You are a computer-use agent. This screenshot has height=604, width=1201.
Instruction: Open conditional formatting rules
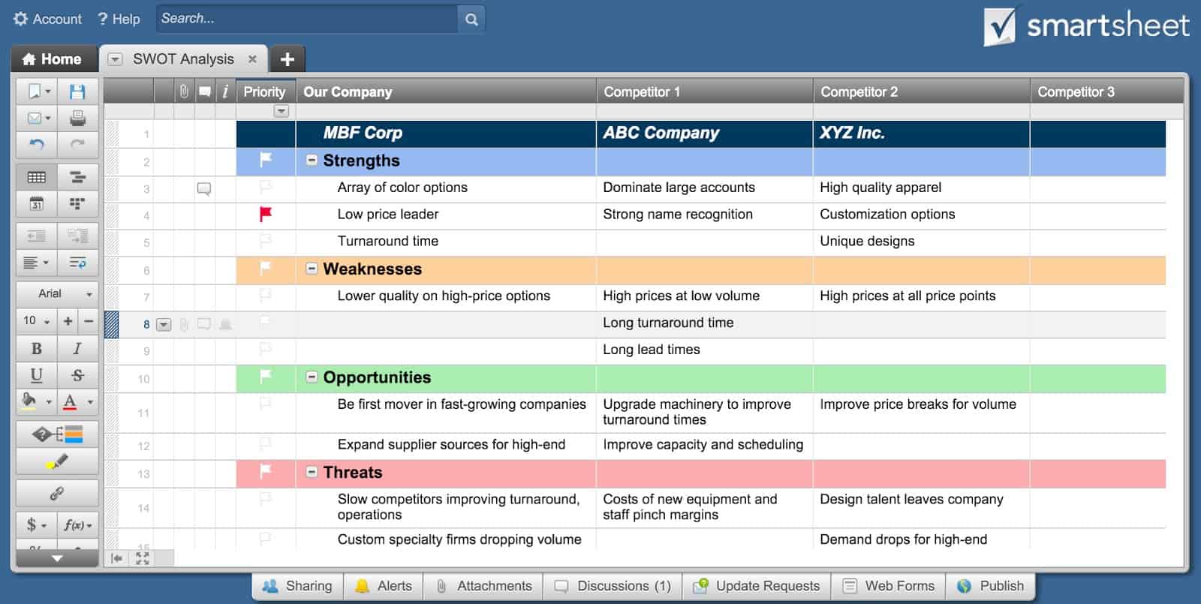pos(57,434)
